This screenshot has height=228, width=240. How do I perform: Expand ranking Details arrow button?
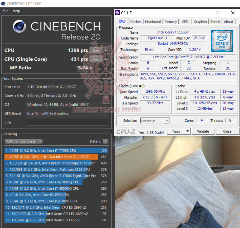tap(105, 141)
